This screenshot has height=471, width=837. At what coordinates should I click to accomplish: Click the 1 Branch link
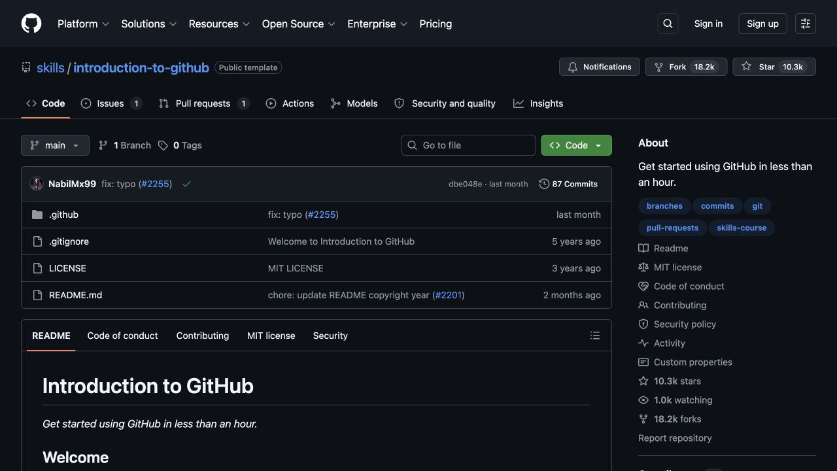coord(125,145)
